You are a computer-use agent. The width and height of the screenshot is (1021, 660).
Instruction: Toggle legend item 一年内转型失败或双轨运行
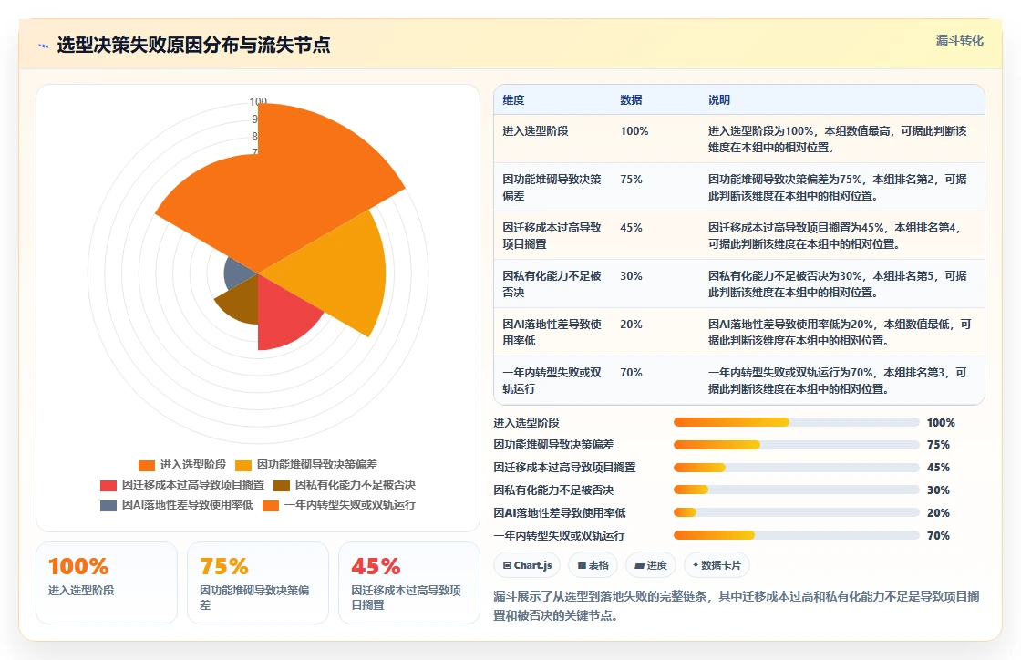[x=338, y=505]
